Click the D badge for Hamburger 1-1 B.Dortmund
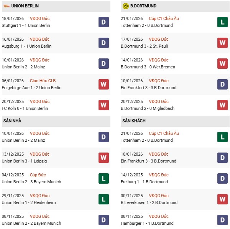230x229 pixels. (x=223, y=220)
